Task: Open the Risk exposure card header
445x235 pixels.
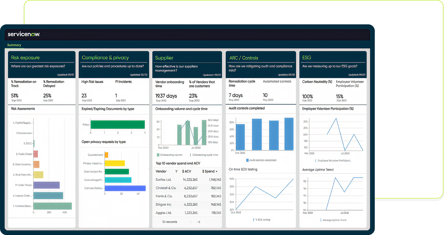Action: tap(26, 58)
